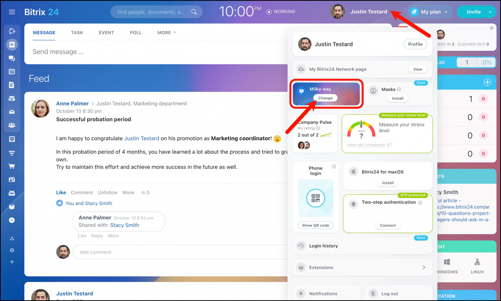This screenshot has height=301, width=501.
Task: Open the robot automation icon in sidebar
Action: tap(12, 193)
